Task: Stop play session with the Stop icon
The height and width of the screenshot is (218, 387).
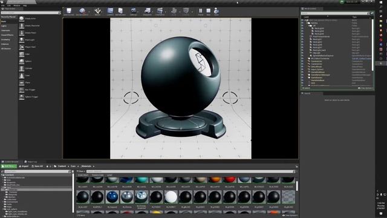Action: click(x=209, y=11)
